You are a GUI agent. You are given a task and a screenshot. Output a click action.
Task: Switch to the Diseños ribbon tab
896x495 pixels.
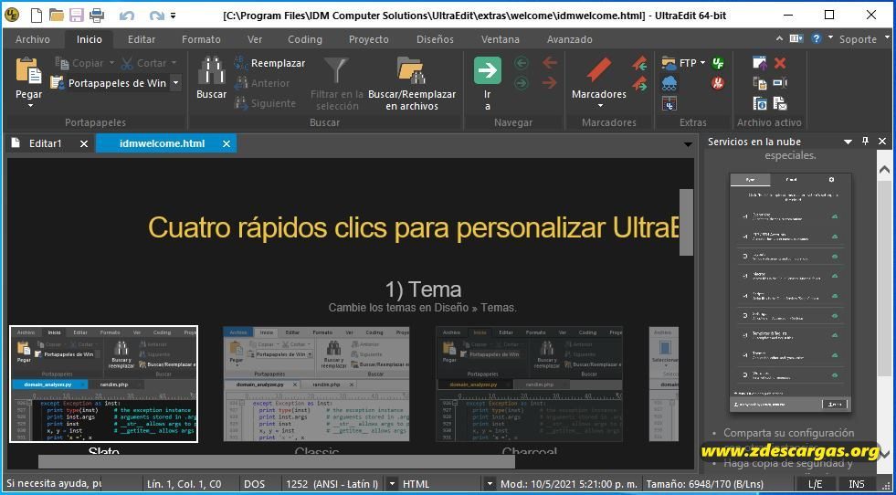pos(435,39)
